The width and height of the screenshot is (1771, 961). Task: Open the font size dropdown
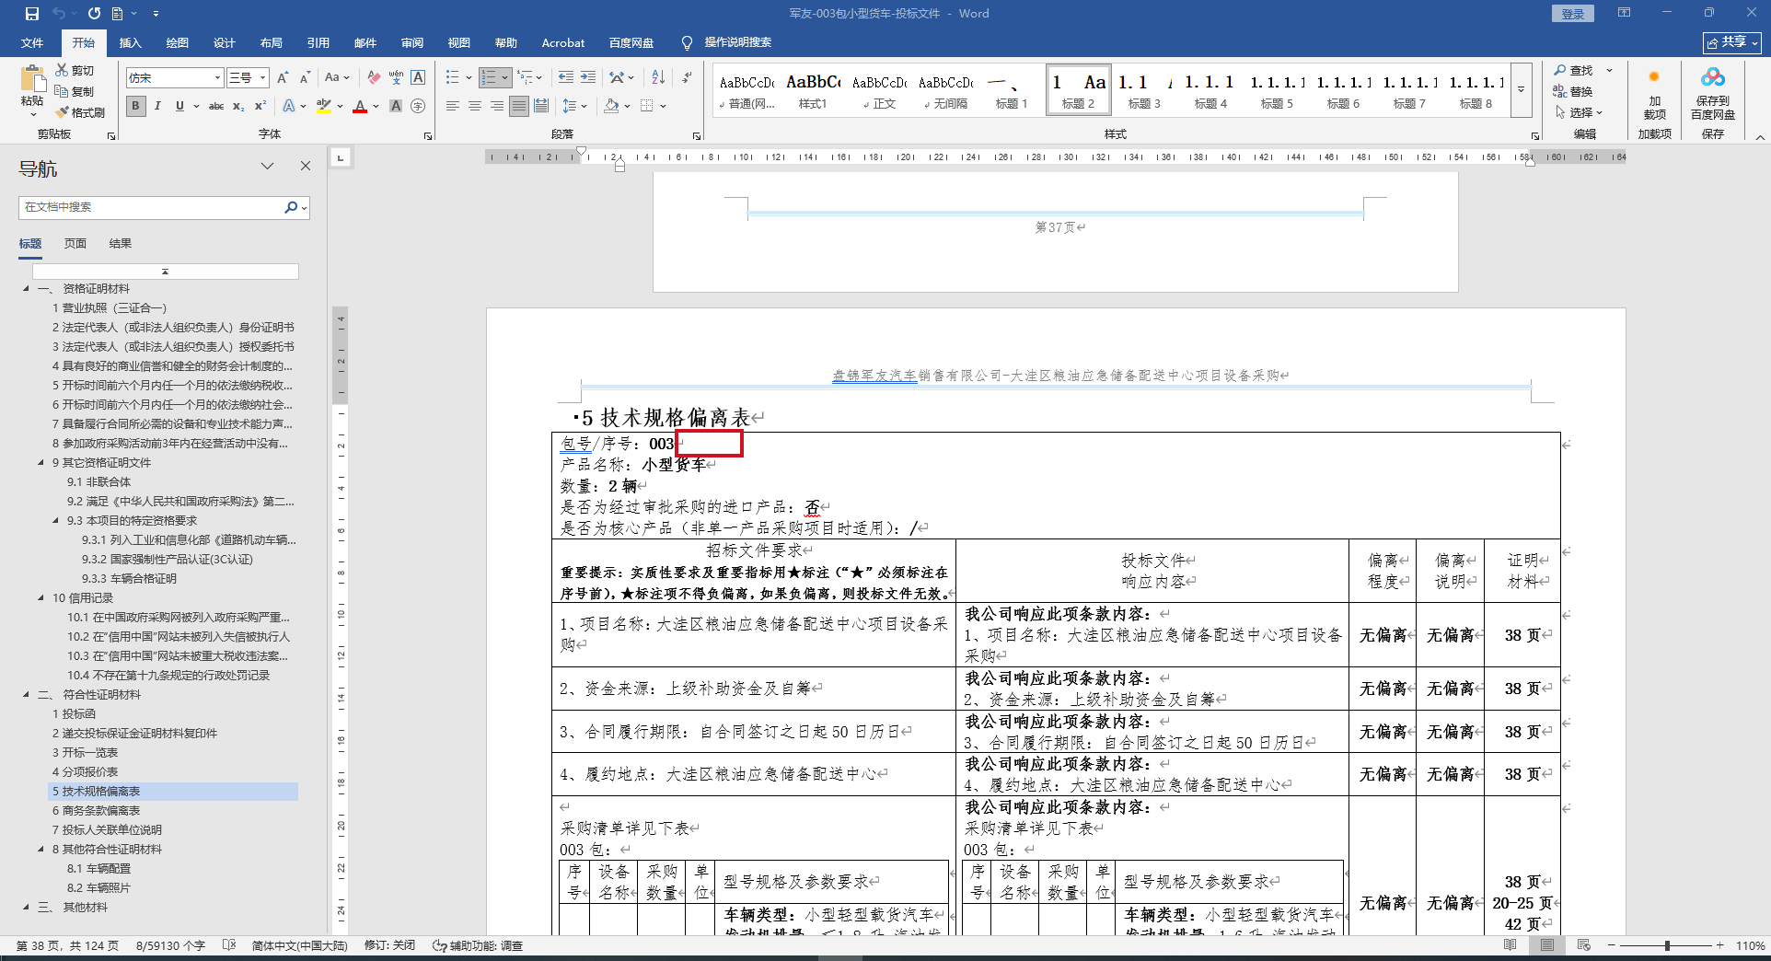(262, 78)
